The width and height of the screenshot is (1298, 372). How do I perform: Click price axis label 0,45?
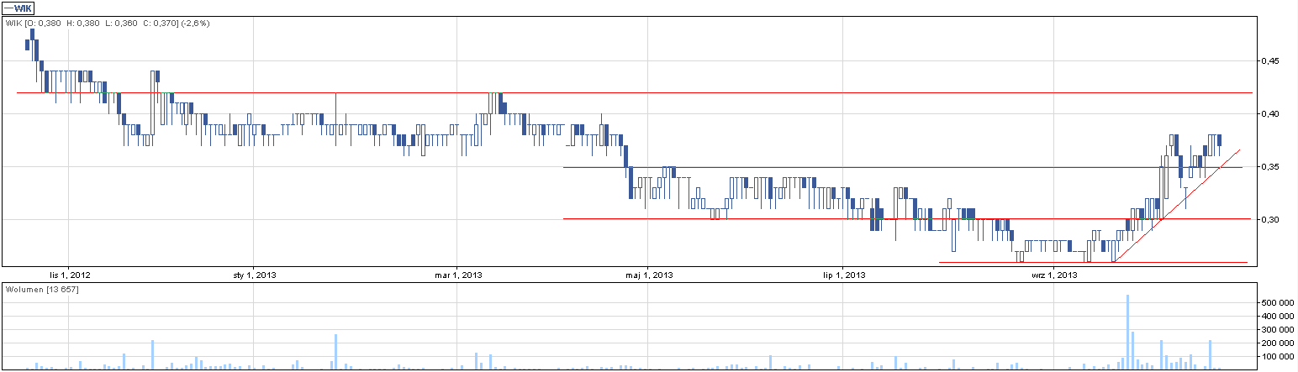pyautogui.click(x=1269, y=61)
